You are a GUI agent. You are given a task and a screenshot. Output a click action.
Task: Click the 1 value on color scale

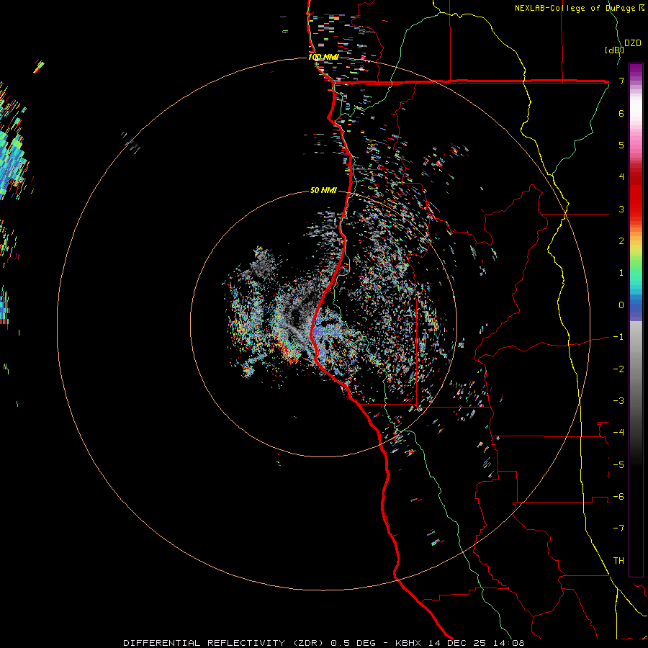621,273
